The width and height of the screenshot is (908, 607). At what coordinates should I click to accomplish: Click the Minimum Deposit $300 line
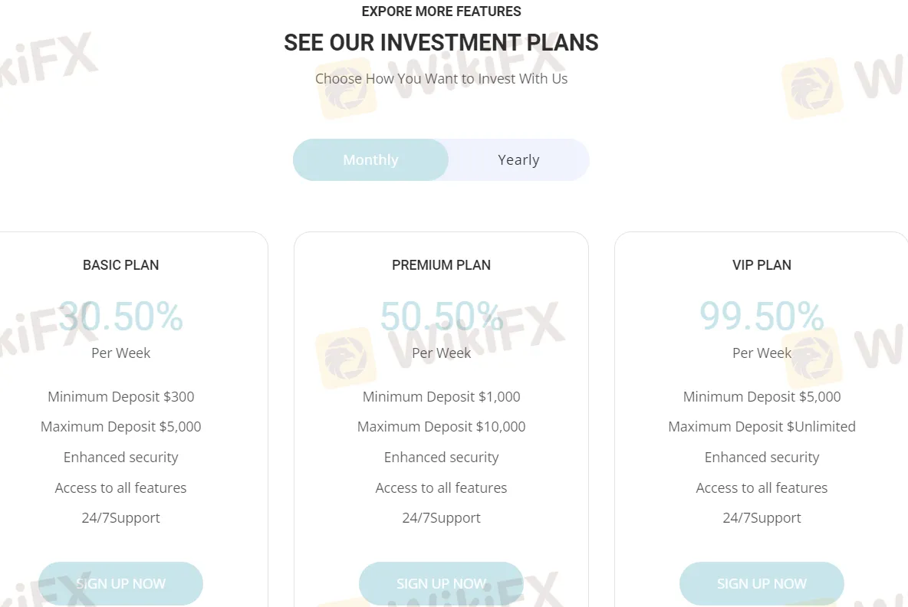click(x=121, y=396)
